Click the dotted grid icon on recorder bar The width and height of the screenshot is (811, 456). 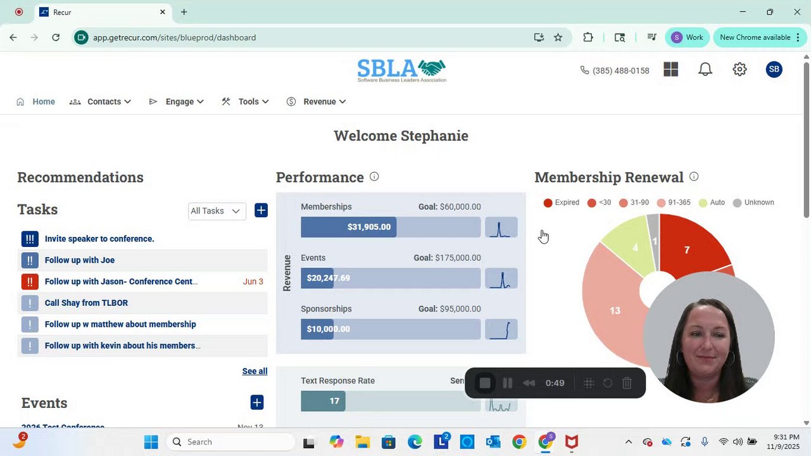pos(589,383)
